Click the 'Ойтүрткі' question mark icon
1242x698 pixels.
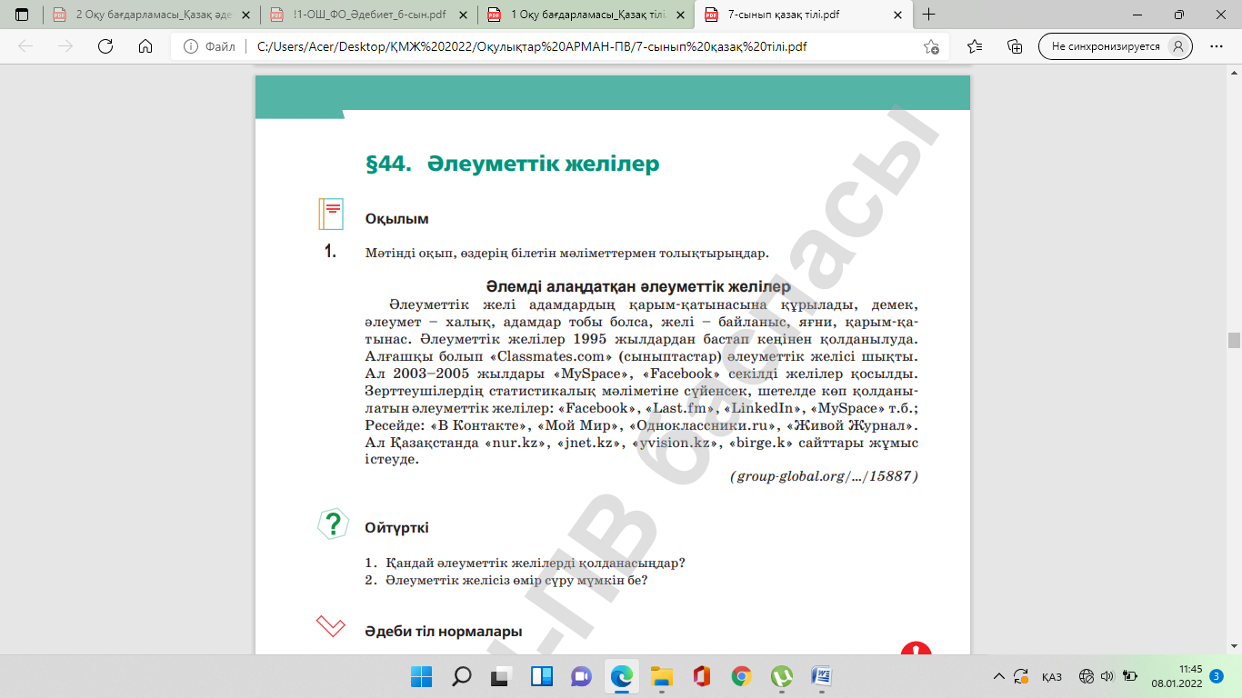pos(334,523)
